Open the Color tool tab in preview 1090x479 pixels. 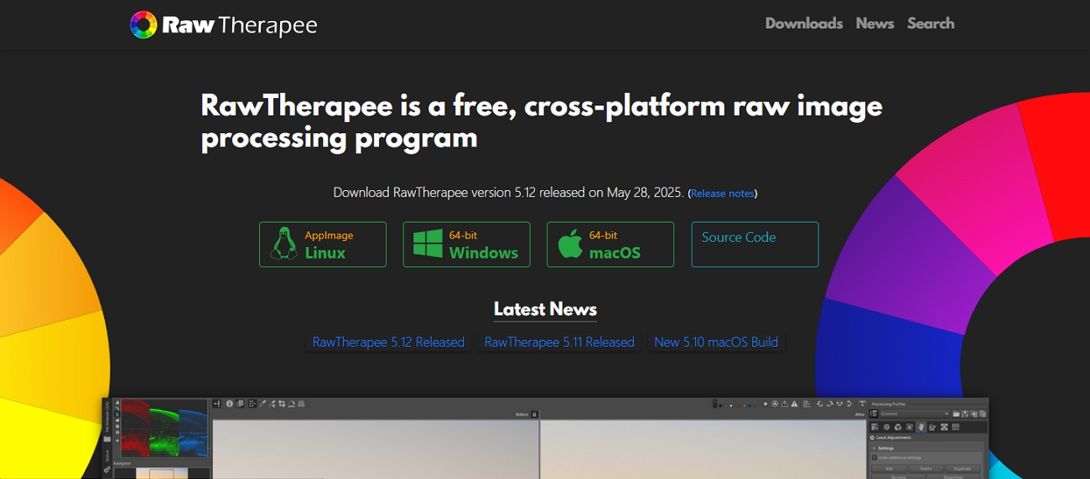[x=898, y=427]
